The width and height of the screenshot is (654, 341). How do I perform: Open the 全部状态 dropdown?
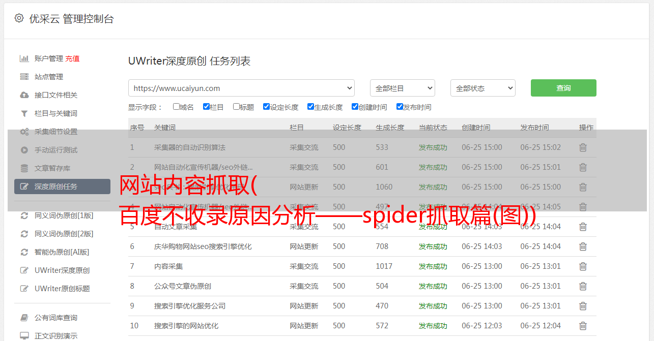483,88
